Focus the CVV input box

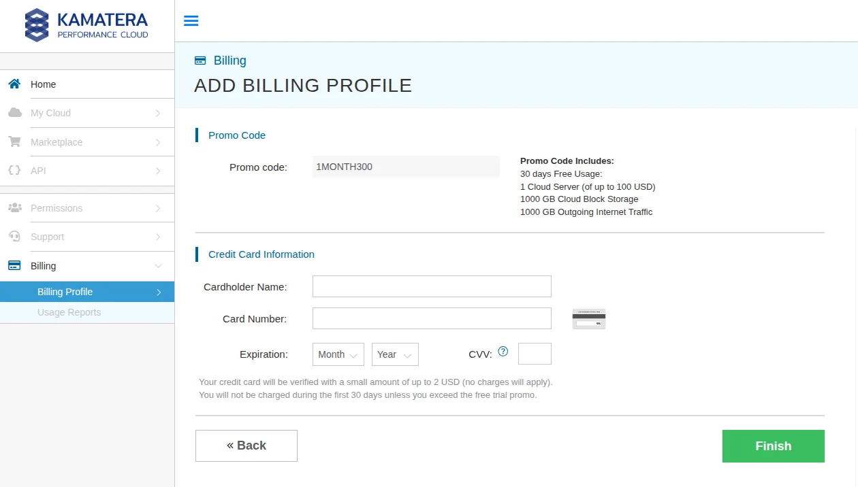535,354
